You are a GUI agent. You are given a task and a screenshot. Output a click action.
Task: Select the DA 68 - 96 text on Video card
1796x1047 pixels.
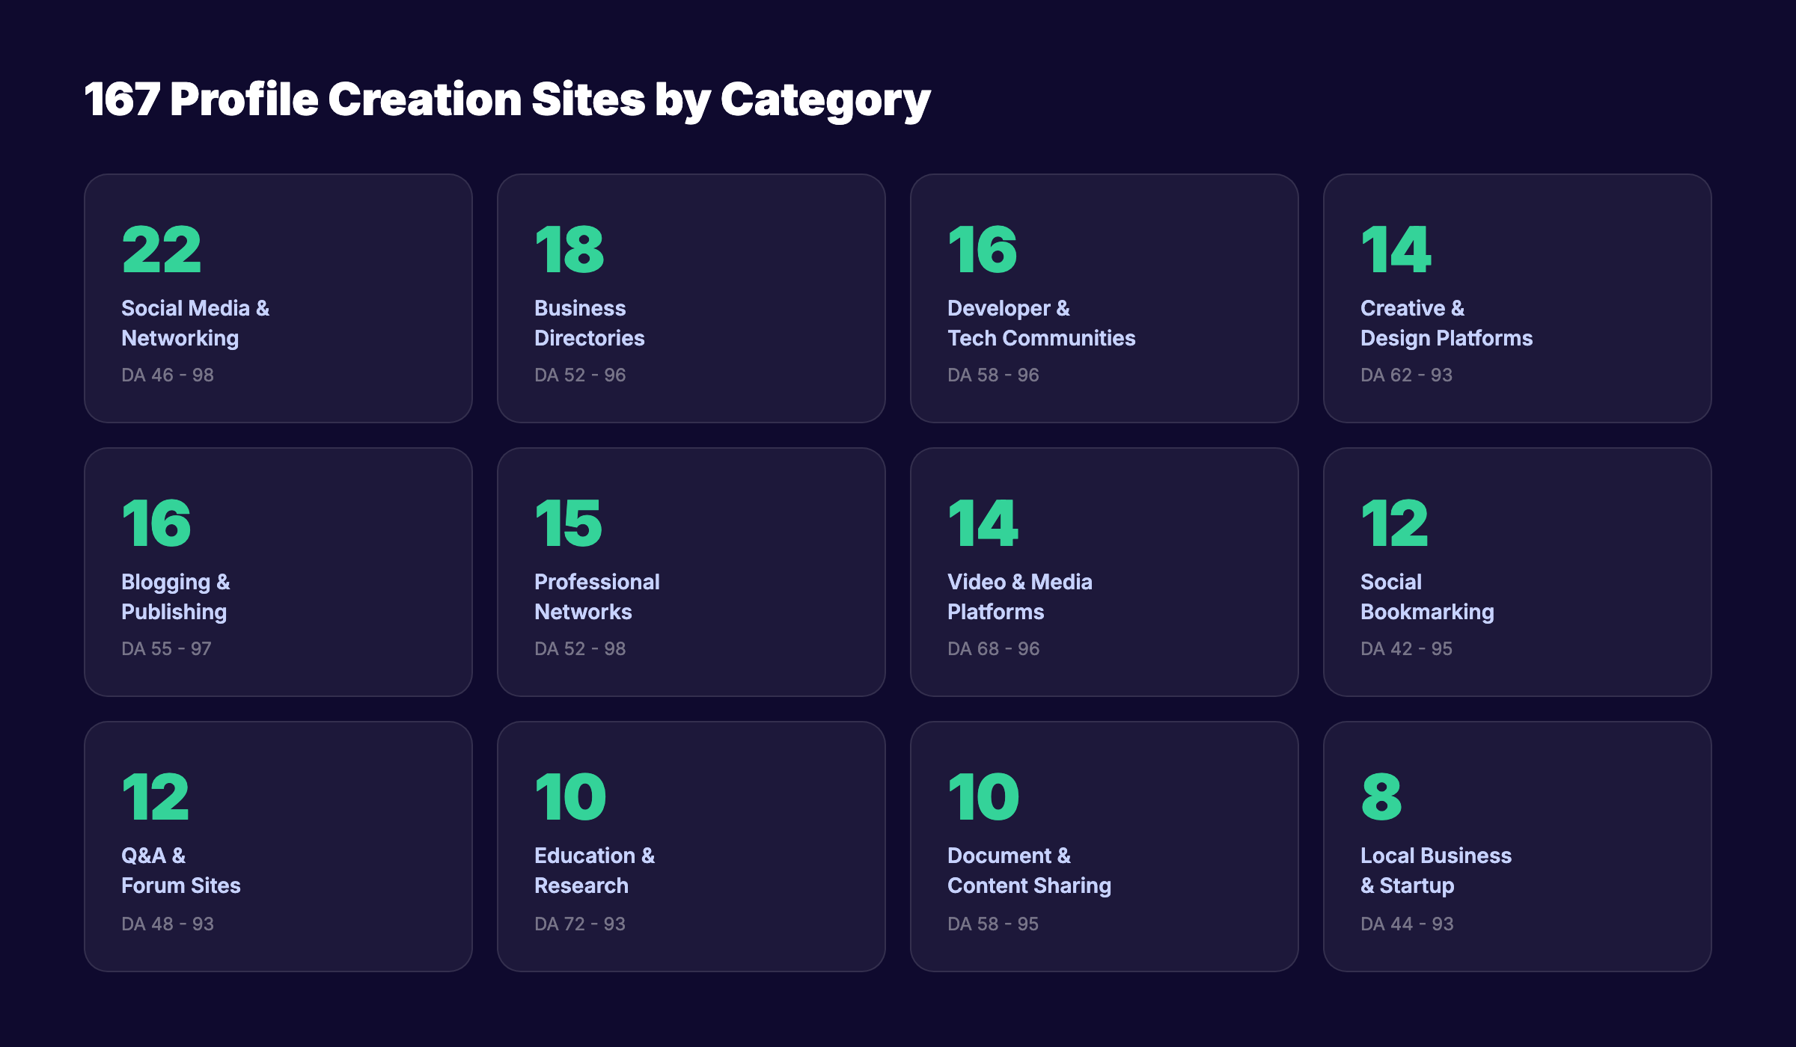pos(992,648)
